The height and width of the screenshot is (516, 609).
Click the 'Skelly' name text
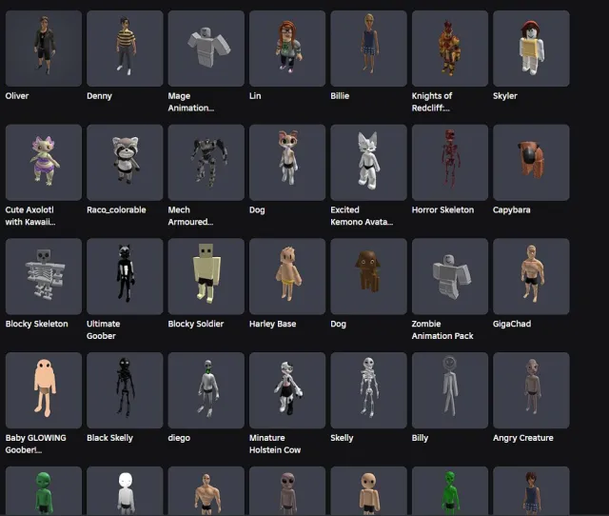(342, 438)
